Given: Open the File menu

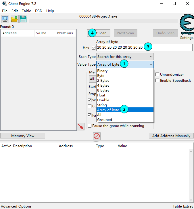Looking at the screenshot, I should (5, 11).
